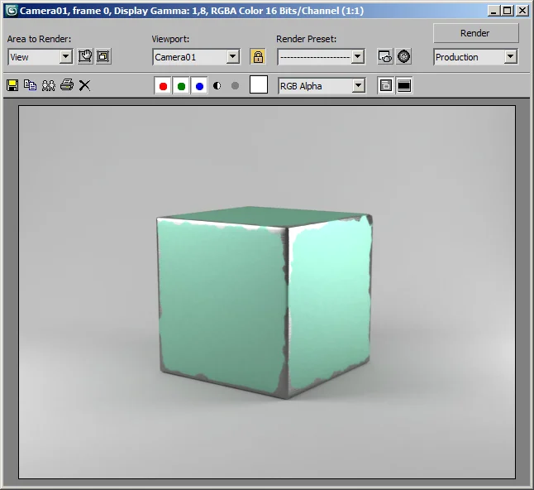Screen dimensions: 534x490
Task: Print the rendered image
Action: click(x=67, y=84)
